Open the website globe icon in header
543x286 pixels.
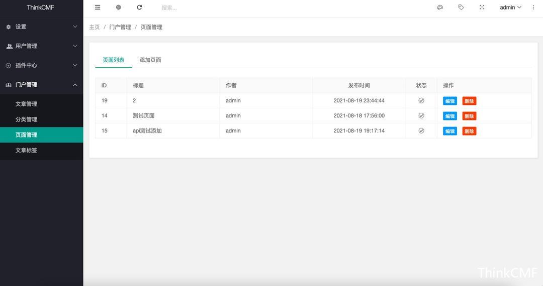[119, 8]
